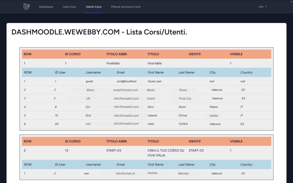Go to Lista Corsi page
Image resolution: width=293 pixels, height=183 pixels.
point(69,7)
